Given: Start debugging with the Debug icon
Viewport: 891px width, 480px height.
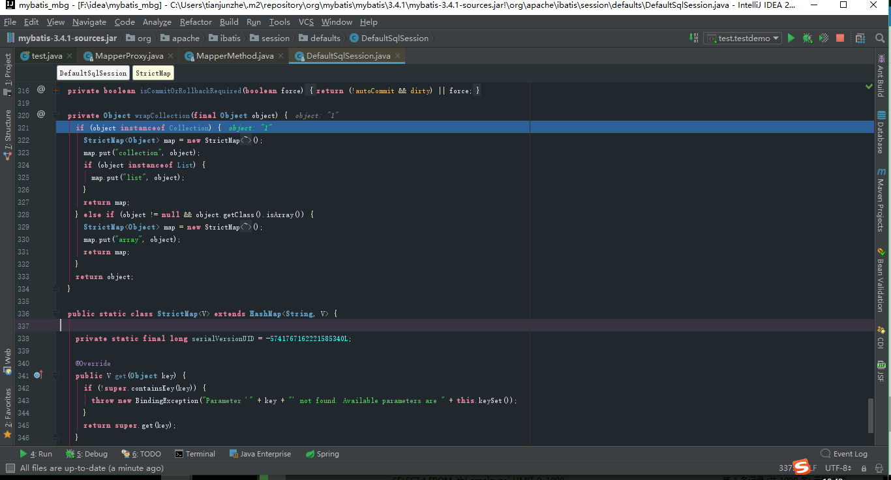Looking at the screenshot, I should coord(807,38).
